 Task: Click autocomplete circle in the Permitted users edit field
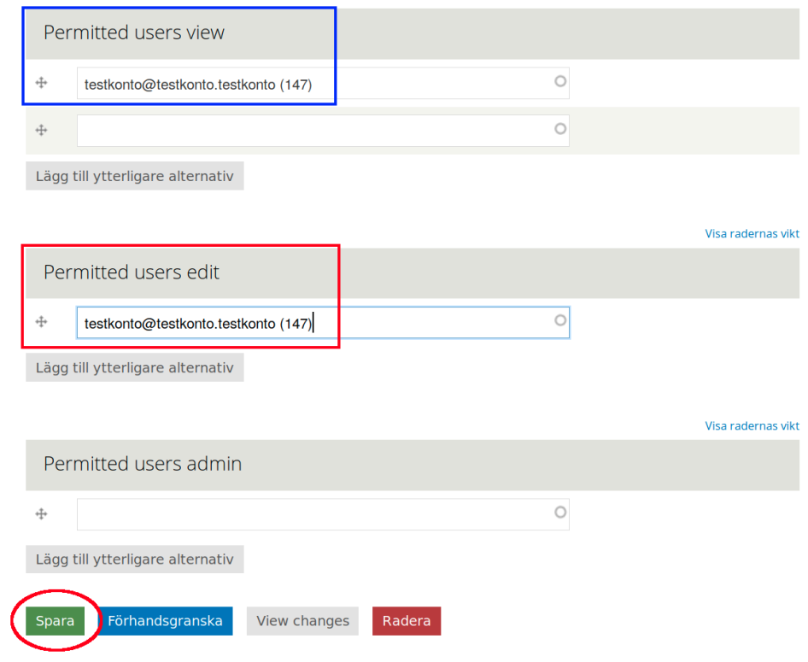click(560, 320)
